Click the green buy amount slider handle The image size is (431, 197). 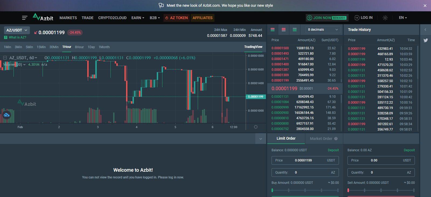tap(272, 190)
